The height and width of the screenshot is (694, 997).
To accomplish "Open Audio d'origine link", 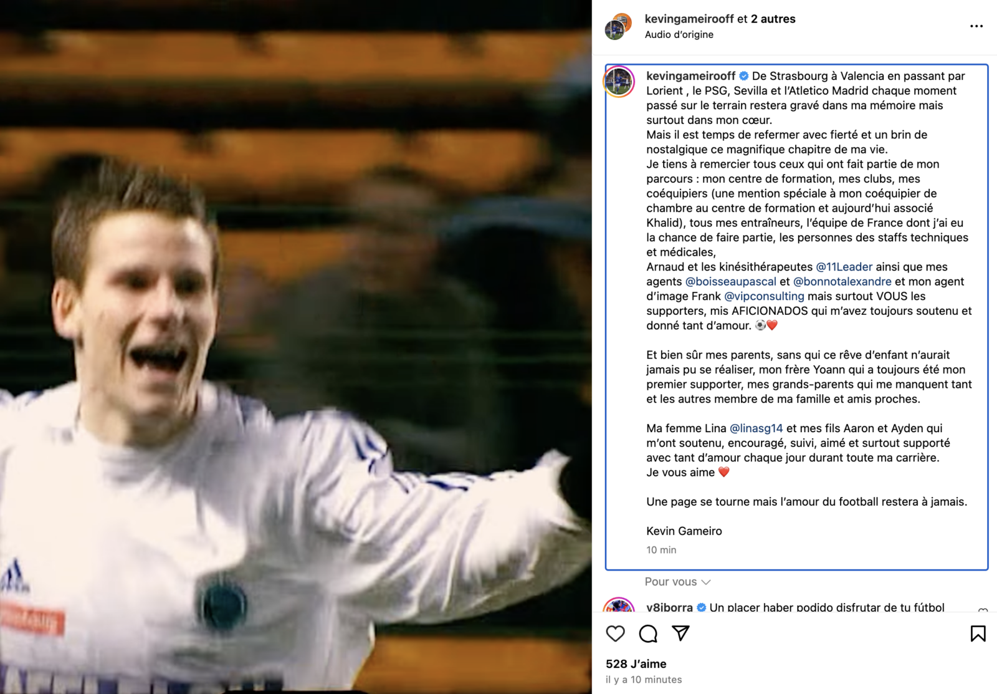I will 679,35.
